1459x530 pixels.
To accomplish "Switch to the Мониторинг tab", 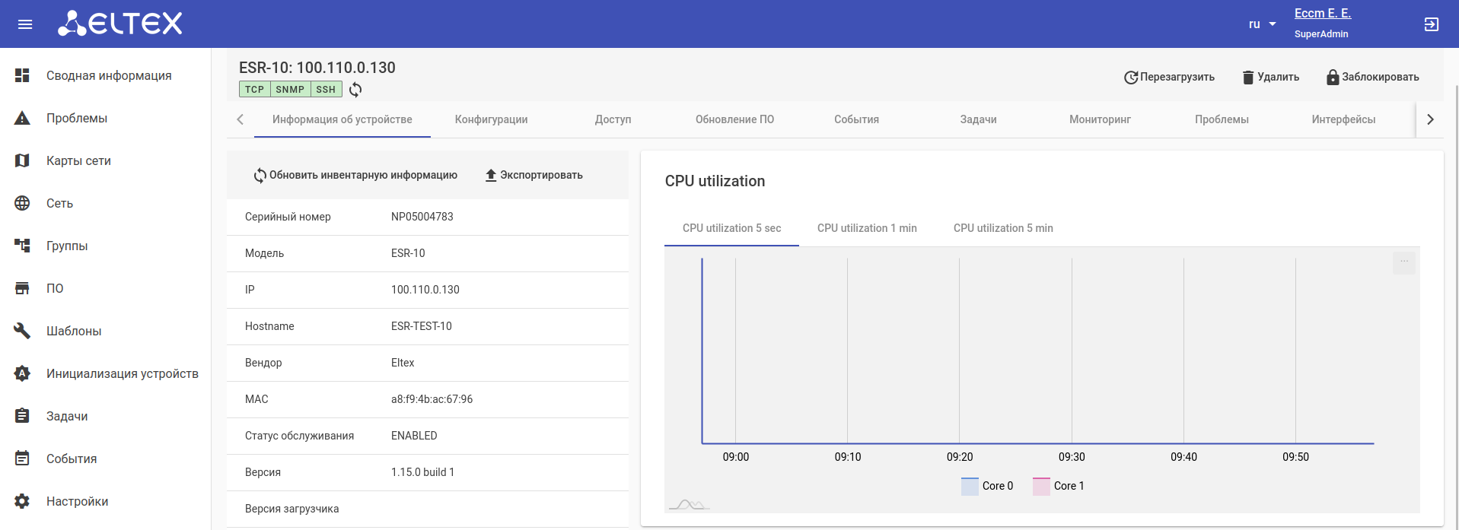I will coord(1100,119).
